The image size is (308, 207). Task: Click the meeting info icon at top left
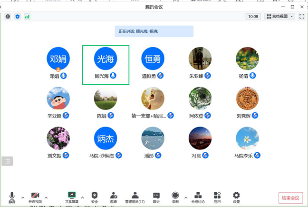(8, 17)
